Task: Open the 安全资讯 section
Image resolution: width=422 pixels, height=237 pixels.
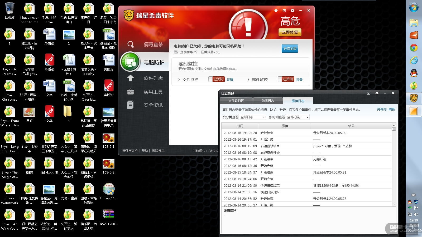Action: pos(153,105)
